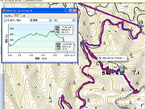
Task: Maximize the 2014-01-12 graph window
Action: 71,11
